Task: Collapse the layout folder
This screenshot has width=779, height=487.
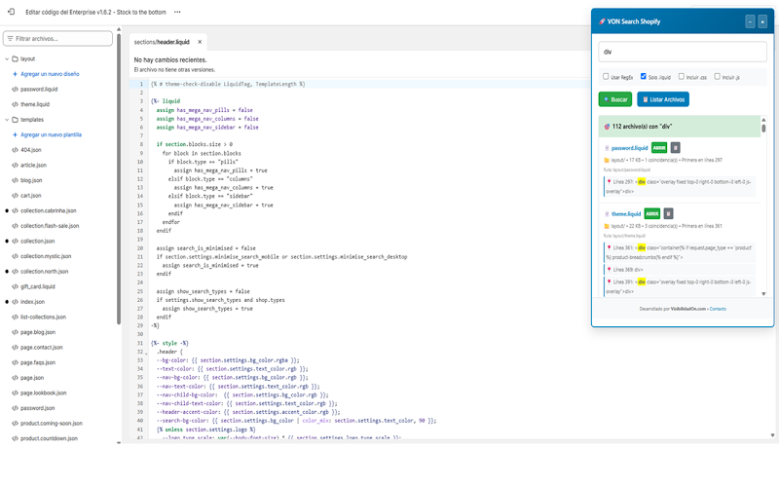Action: click(x=7, y=58)
